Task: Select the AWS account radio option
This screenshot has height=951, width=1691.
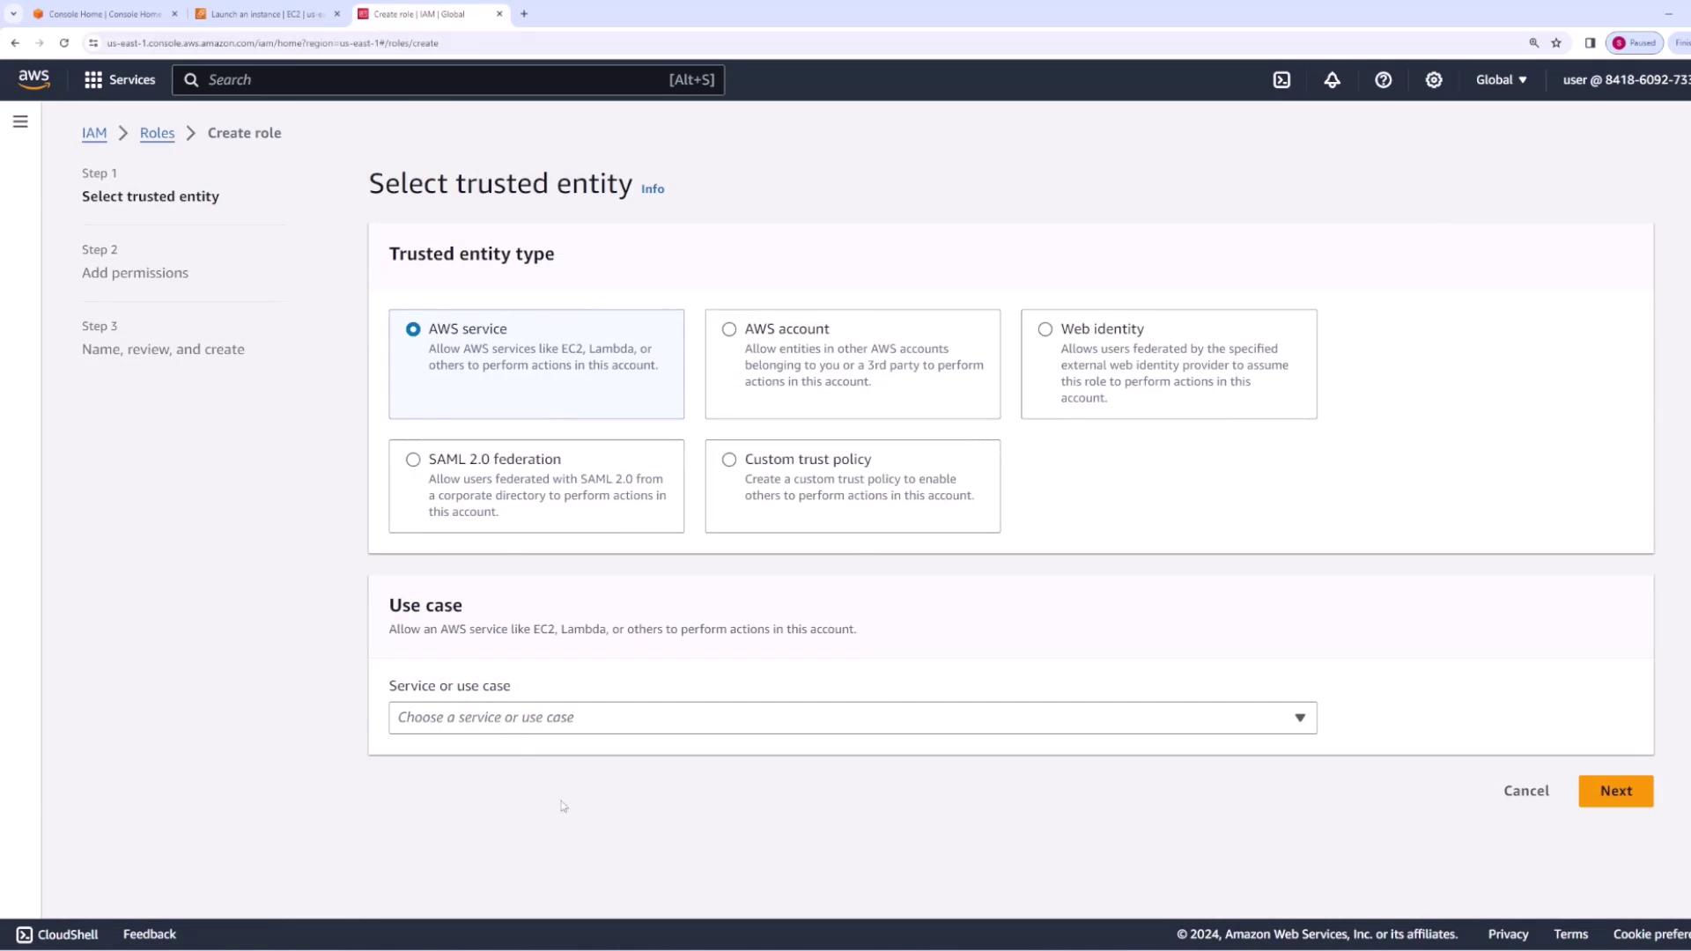Action: pyautogui.click(x=729, y=329)
